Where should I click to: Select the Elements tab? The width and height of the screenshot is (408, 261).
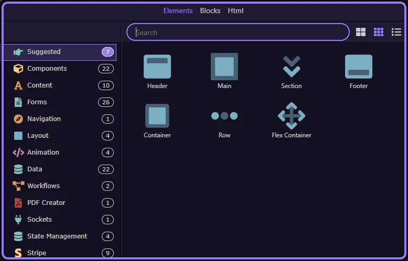click(178, 10)
